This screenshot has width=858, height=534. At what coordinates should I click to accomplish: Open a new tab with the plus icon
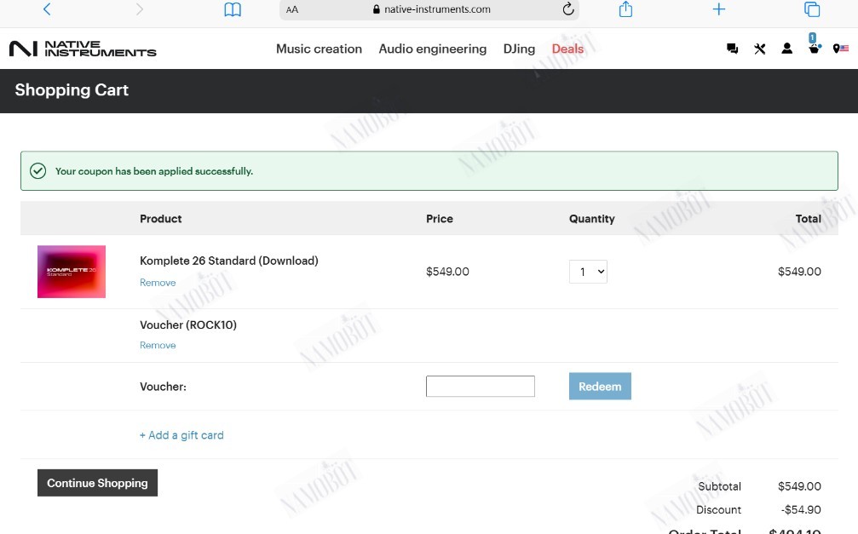pos(719,9)
